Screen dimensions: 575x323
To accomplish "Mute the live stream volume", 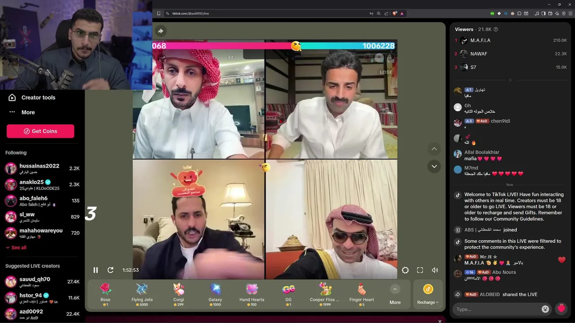I will coord(435,270).
